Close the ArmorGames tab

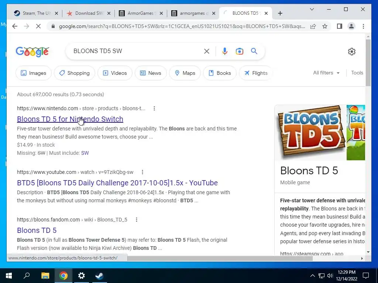(161, 13)
